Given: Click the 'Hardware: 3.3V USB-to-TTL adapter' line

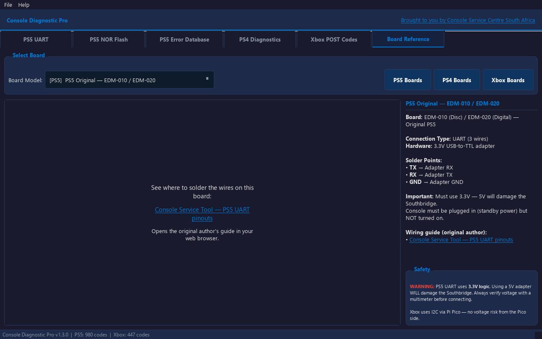Looking at the screenshot, I should coord(450,146).
